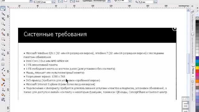Open the A4 page size dropdown

(x=31, y=1)
